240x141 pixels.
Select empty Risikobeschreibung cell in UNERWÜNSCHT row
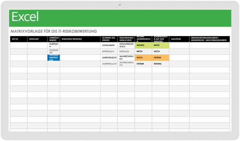click(80, 58)
